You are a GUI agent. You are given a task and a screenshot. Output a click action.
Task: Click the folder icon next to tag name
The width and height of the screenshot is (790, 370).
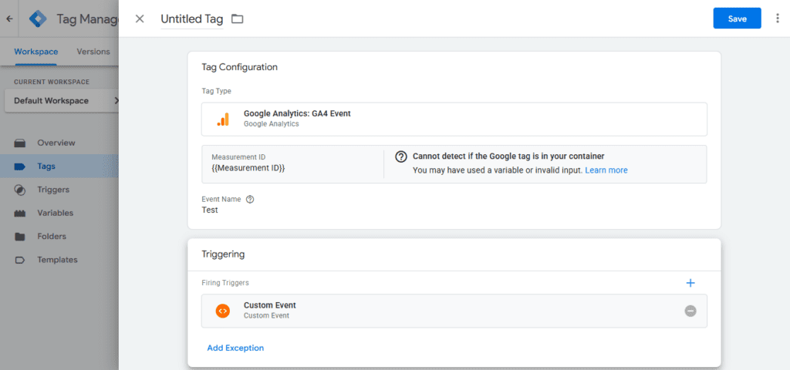point(238,18)
